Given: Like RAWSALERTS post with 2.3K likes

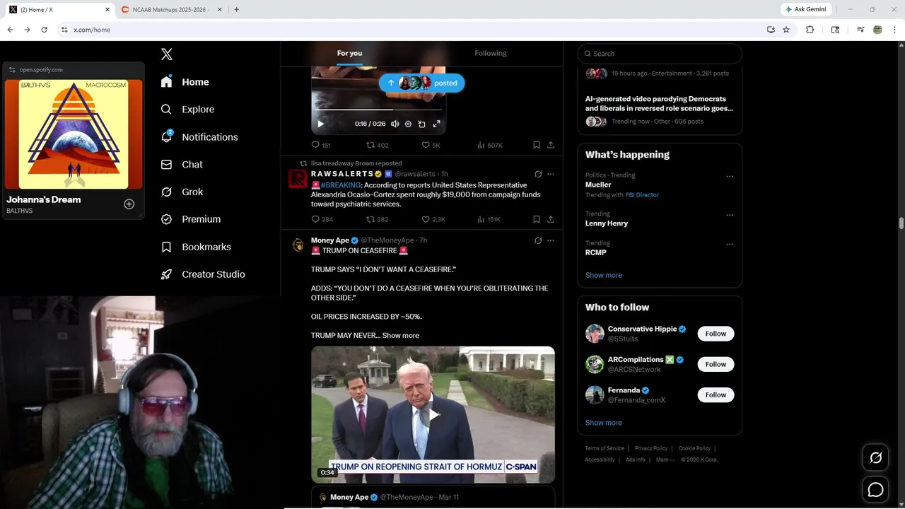Looking at the screenshot, I should tap(433, 219).
